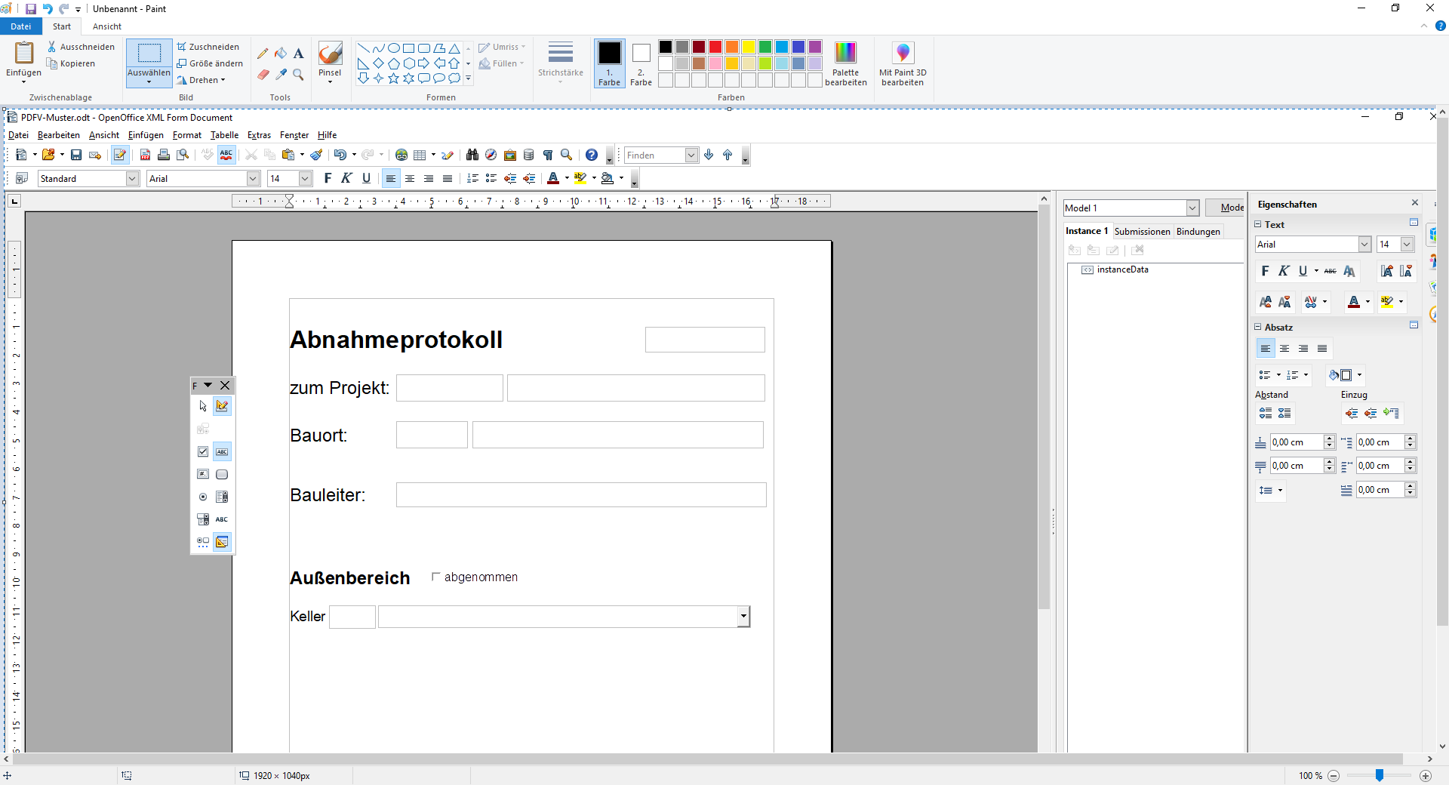Click Increase Font size icon in sidebar
The height and width of the screenshot is (785, 1449).
1387,271
